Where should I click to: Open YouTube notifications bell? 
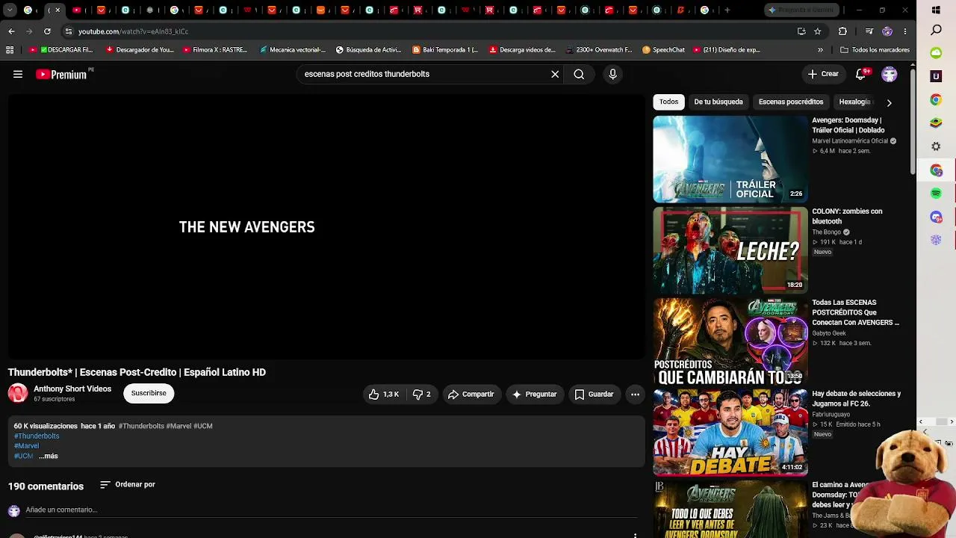(861, 74)
